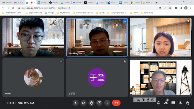Click the Wei-Ning Wu name label
The image size is (194, 109).
[x=75, y=53]
